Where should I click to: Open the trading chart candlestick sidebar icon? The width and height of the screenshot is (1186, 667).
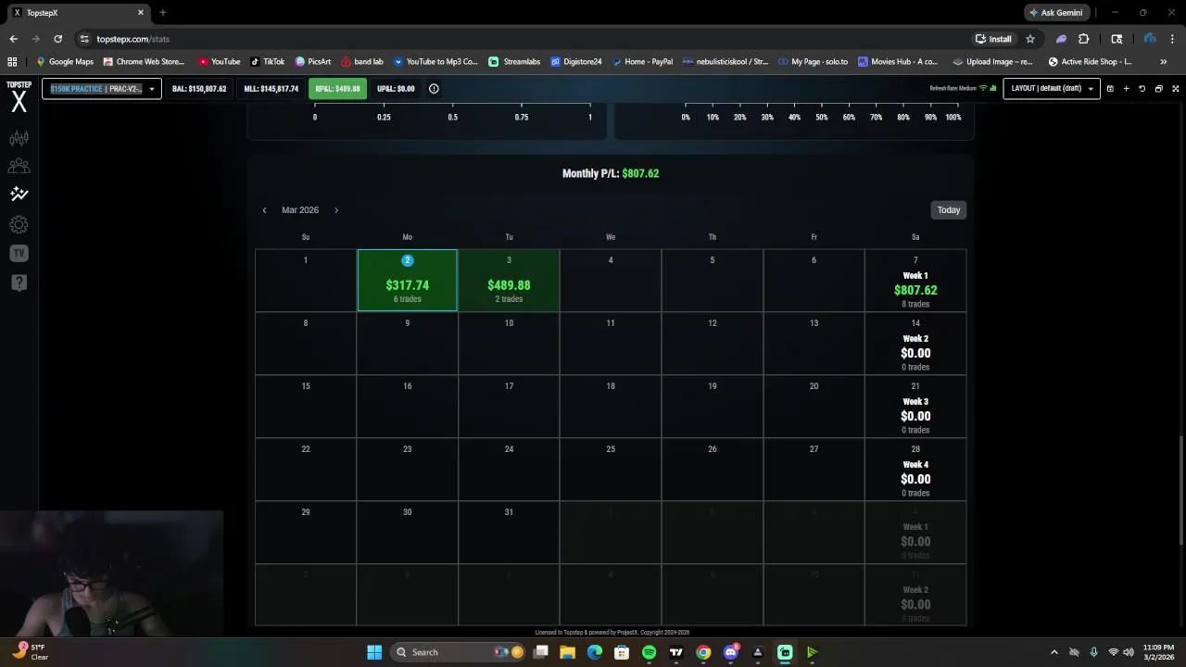(19, 138)
